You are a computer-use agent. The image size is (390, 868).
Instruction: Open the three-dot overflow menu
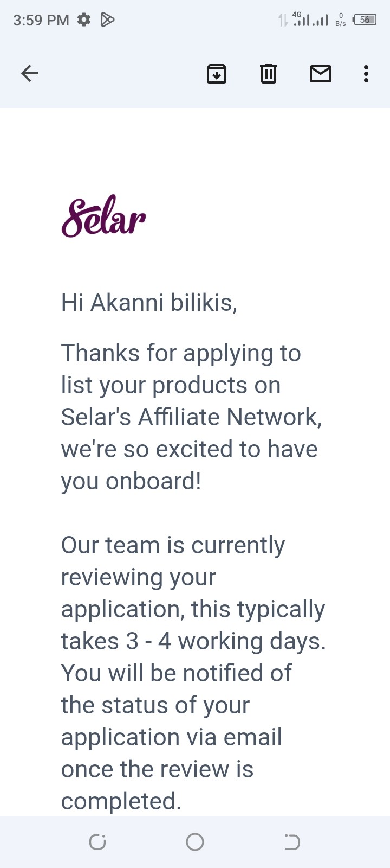pyautogui.click(x=366, y=74)
